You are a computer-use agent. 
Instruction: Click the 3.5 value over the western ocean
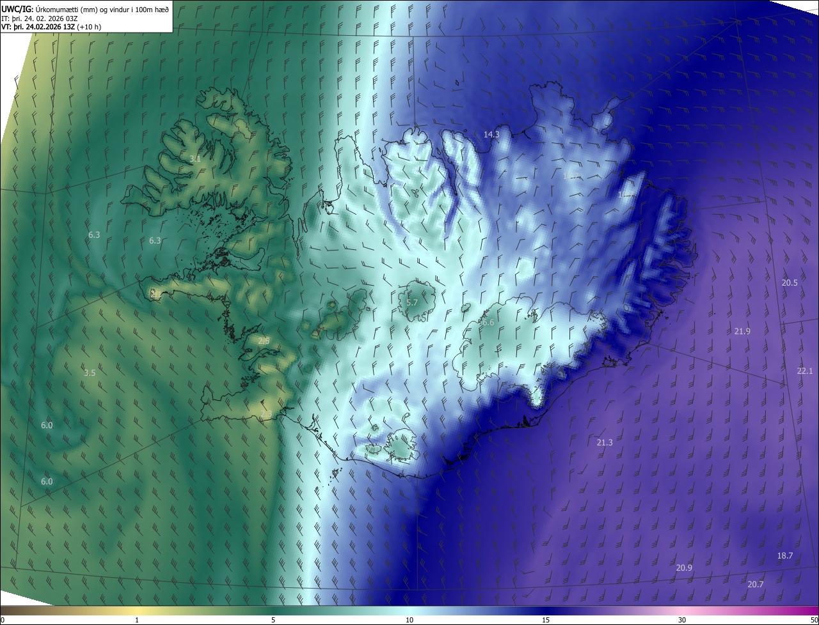pos(90,373)
